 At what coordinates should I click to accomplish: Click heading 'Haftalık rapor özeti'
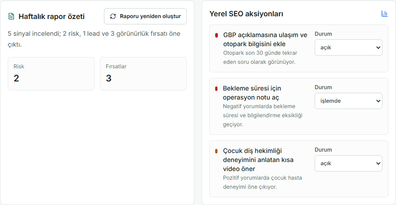[x=52, y=17]
